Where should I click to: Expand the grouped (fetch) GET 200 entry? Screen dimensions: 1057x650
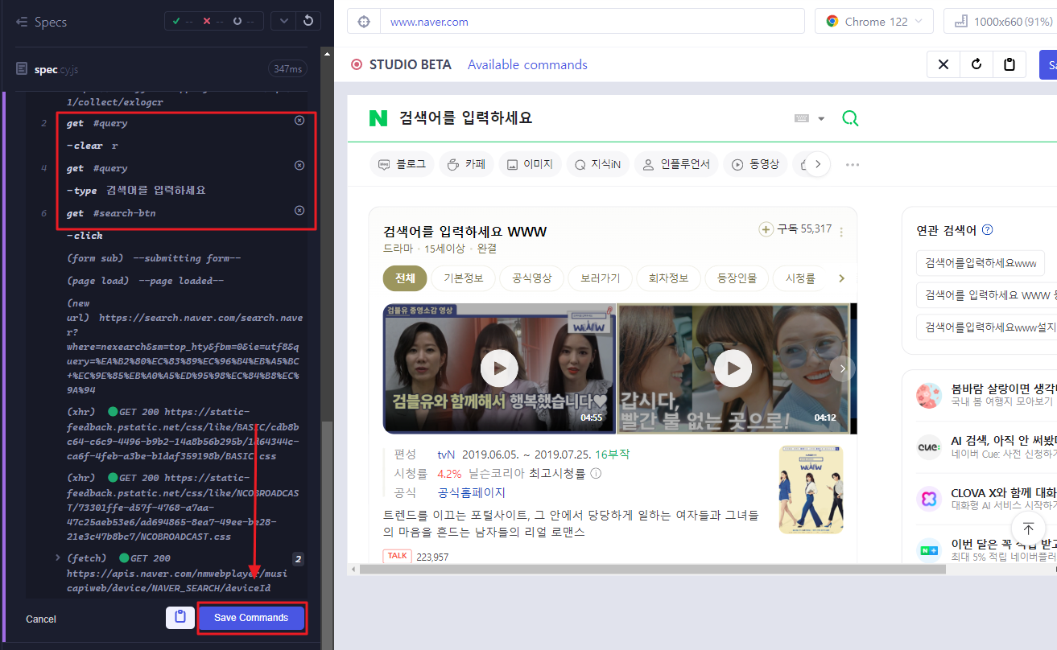[x=57, y=557]
